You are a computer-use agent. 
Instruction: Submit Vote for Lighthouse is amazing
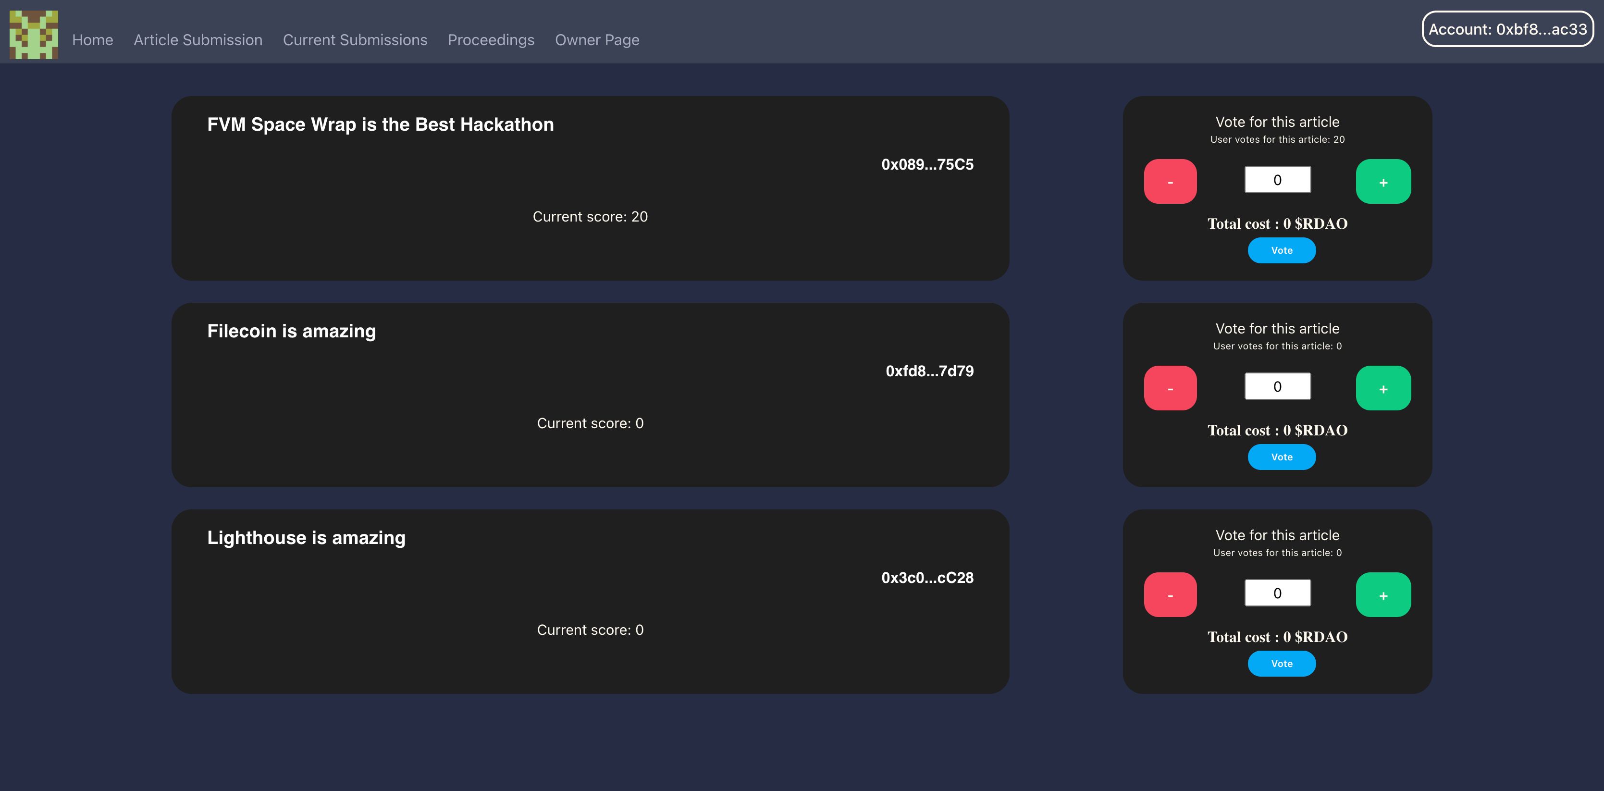[x=1282, y=664]
